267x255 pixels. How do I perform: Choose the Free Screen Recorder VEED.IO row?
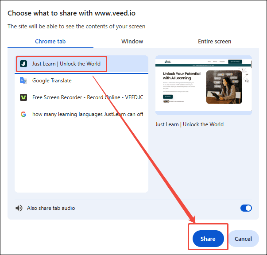[81, 97]
